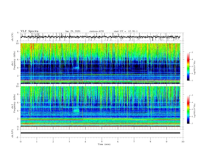Screen dimensions: 206x159
Task: Click the log(PSD) label of the ch.2 colorbar
Action: pos(195,110)
